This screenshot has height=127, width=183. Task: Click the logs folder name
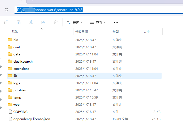coord(17,83)
